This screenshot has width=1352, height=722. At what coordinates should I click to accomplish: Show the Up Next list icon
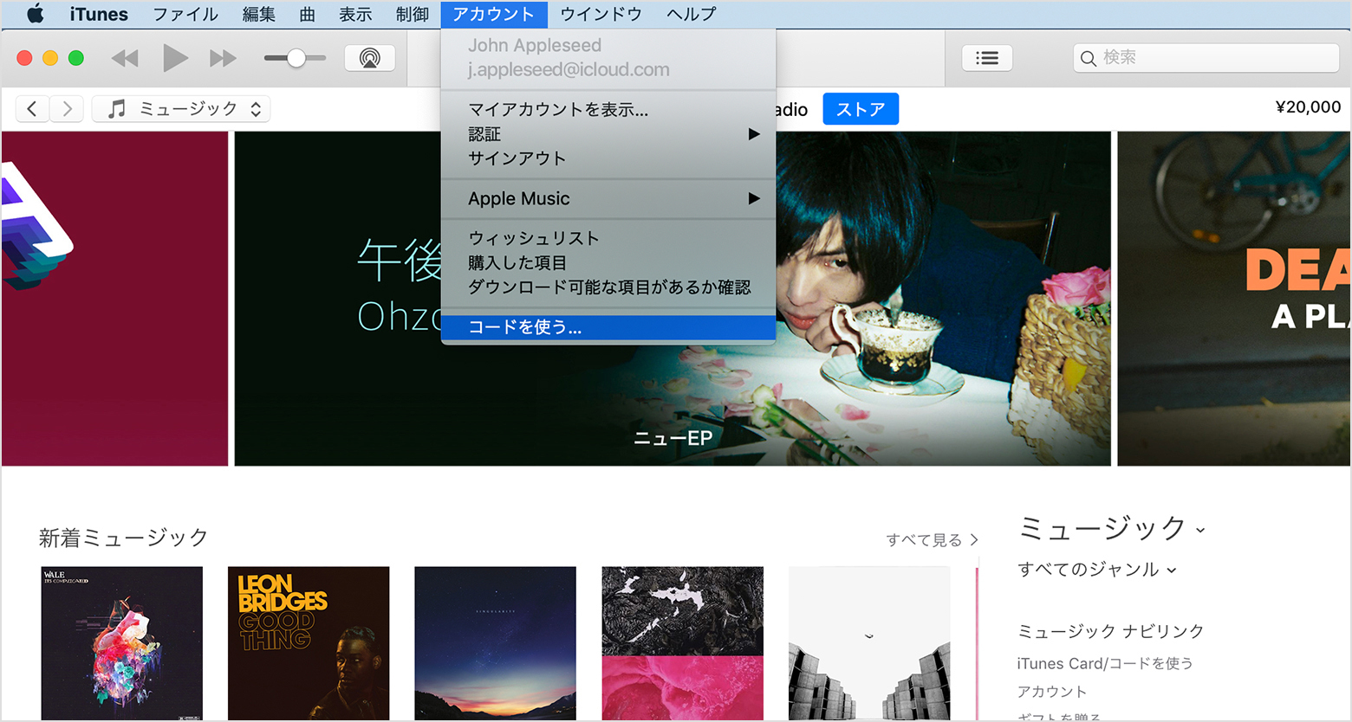987,58
